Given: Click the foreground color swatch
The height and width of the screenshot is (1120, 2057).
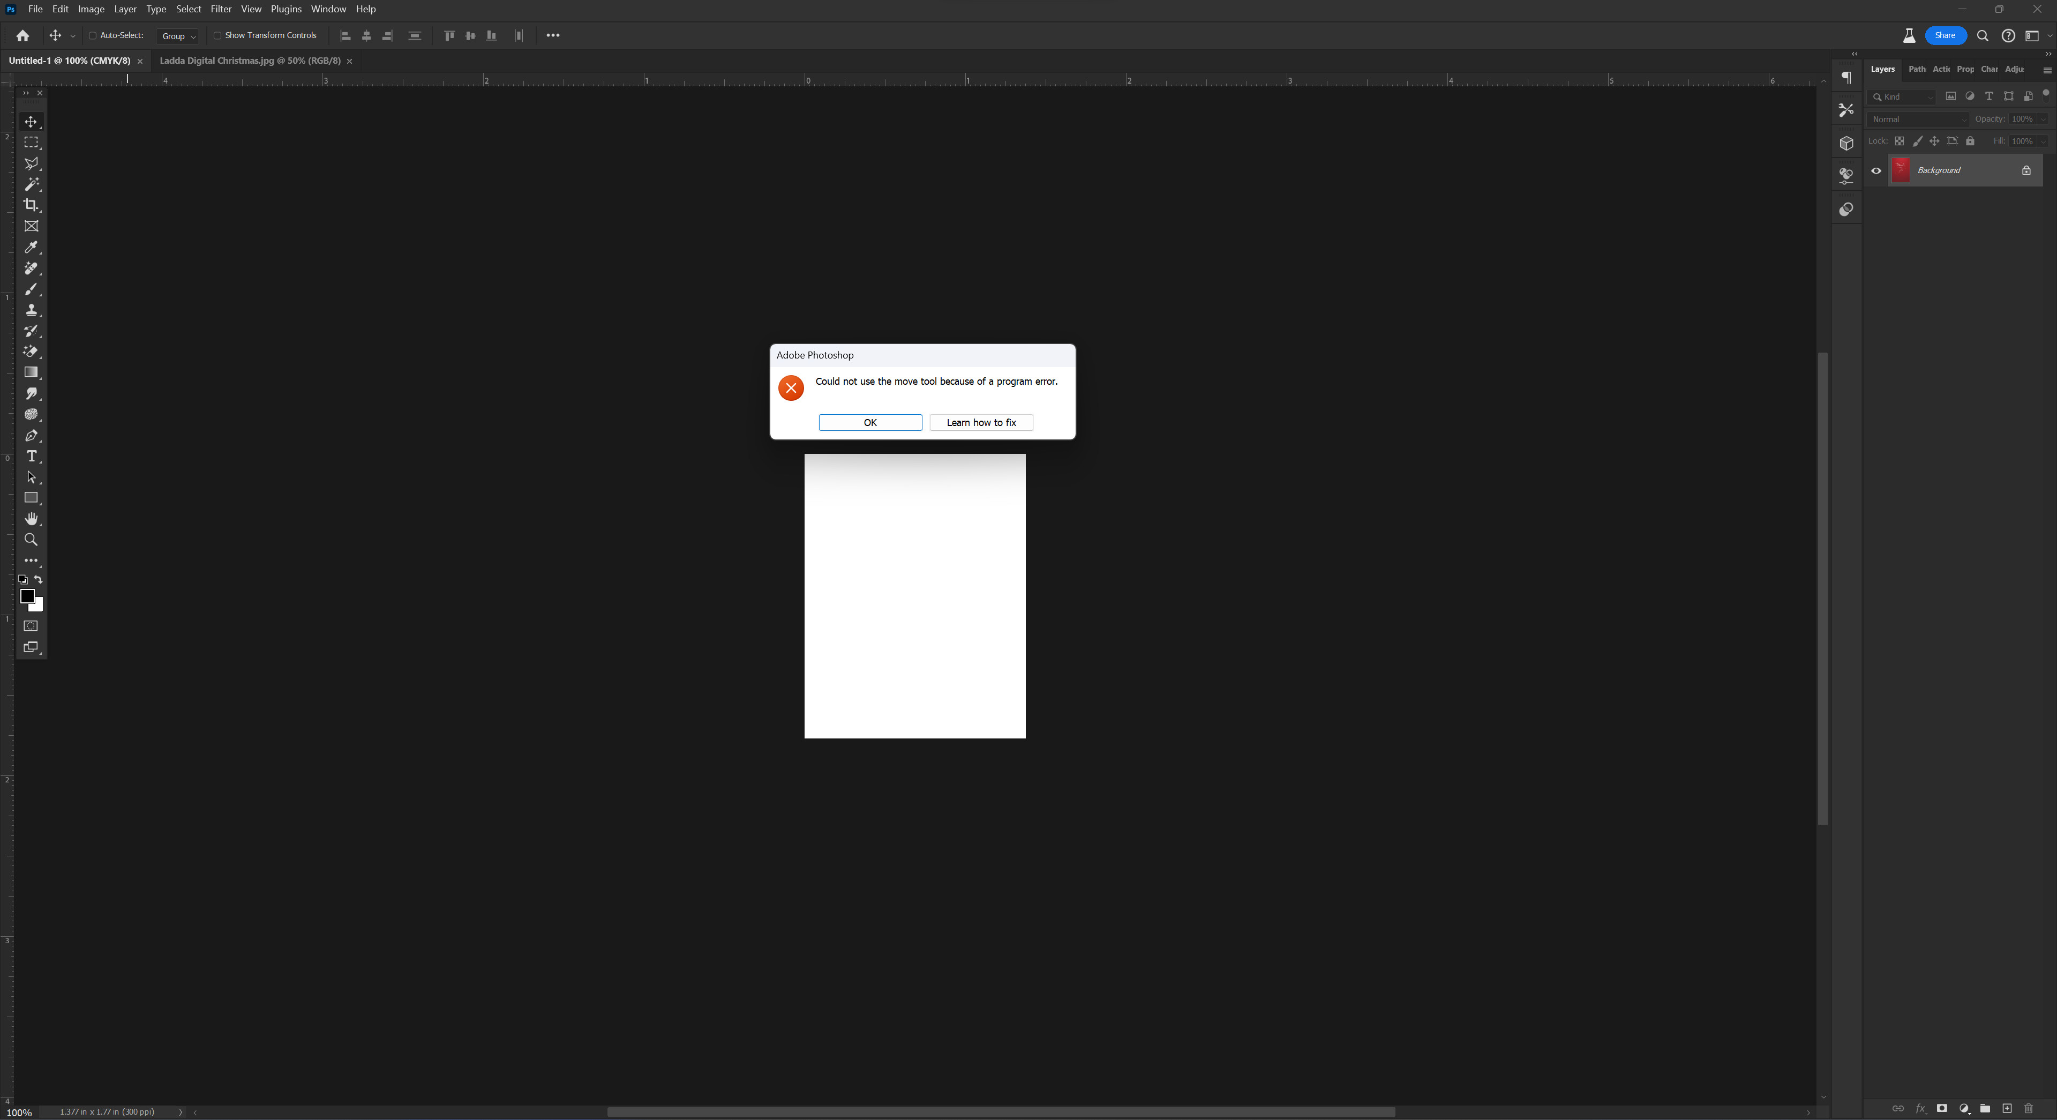Looking at the screenshot, I should [26, 596].
